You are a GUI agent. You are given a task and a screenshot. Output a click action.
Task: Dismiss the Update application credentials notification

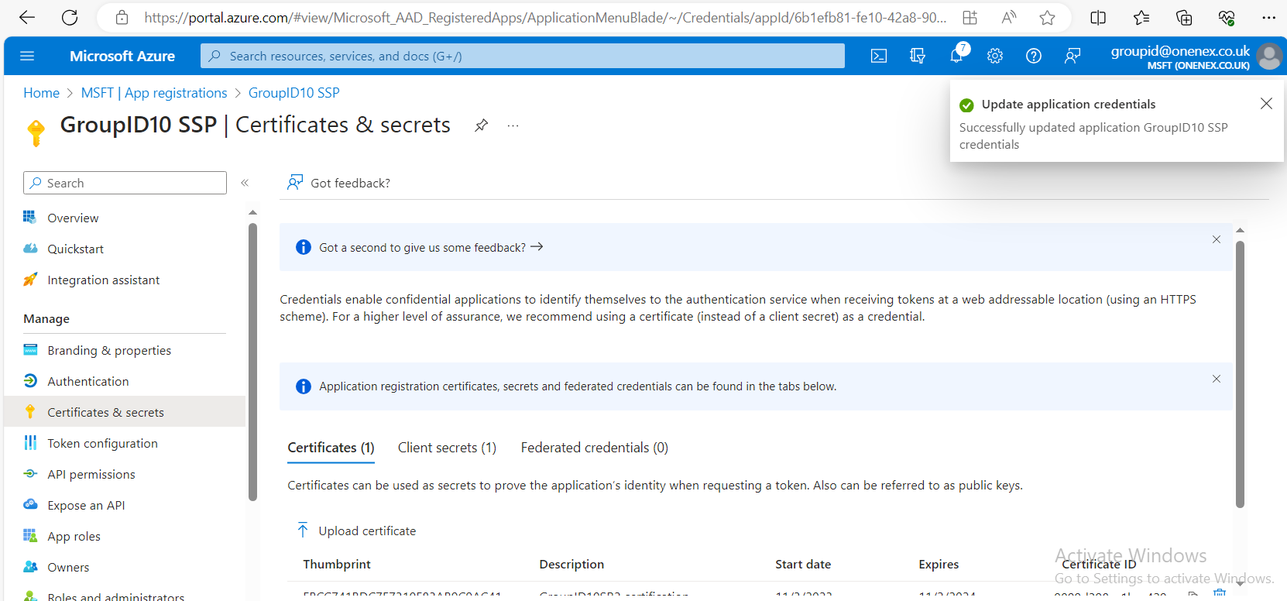tap(1266, 103)
